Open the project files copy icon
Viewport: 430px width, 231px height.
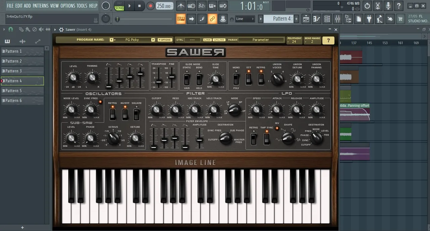[x=359, y=19]
